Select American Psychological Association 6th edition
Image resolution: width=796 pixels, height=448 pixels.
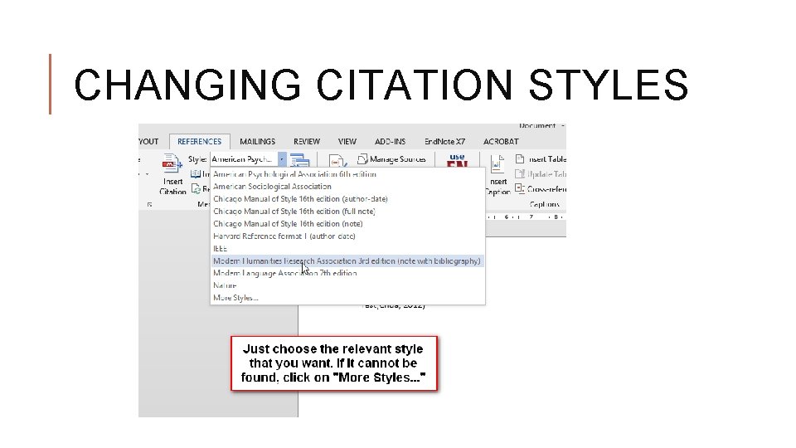pyautogui.click(x=347, y=174)
